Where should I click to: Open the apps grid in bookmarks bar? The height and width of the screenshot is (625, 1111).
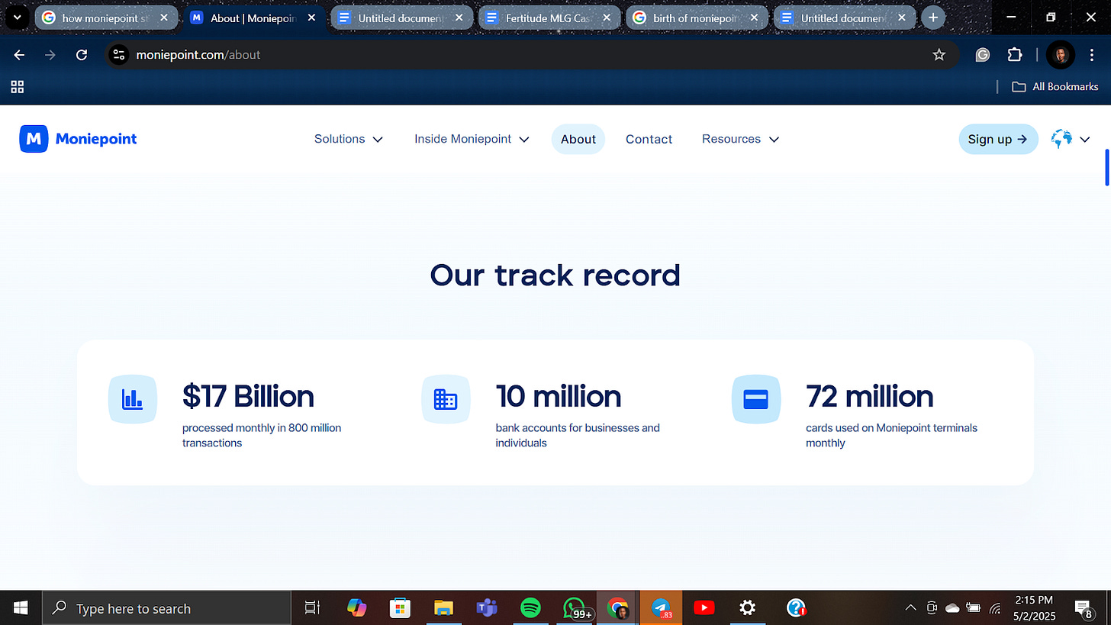pos(18,87)
